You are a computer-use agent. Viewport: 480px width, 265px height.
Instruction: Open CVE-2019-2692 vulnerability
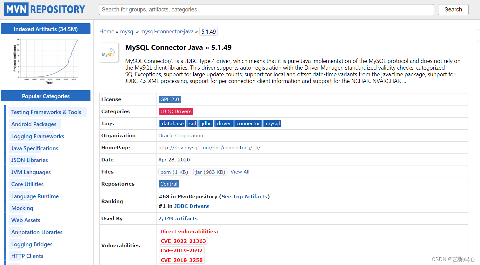coord(182,250)
